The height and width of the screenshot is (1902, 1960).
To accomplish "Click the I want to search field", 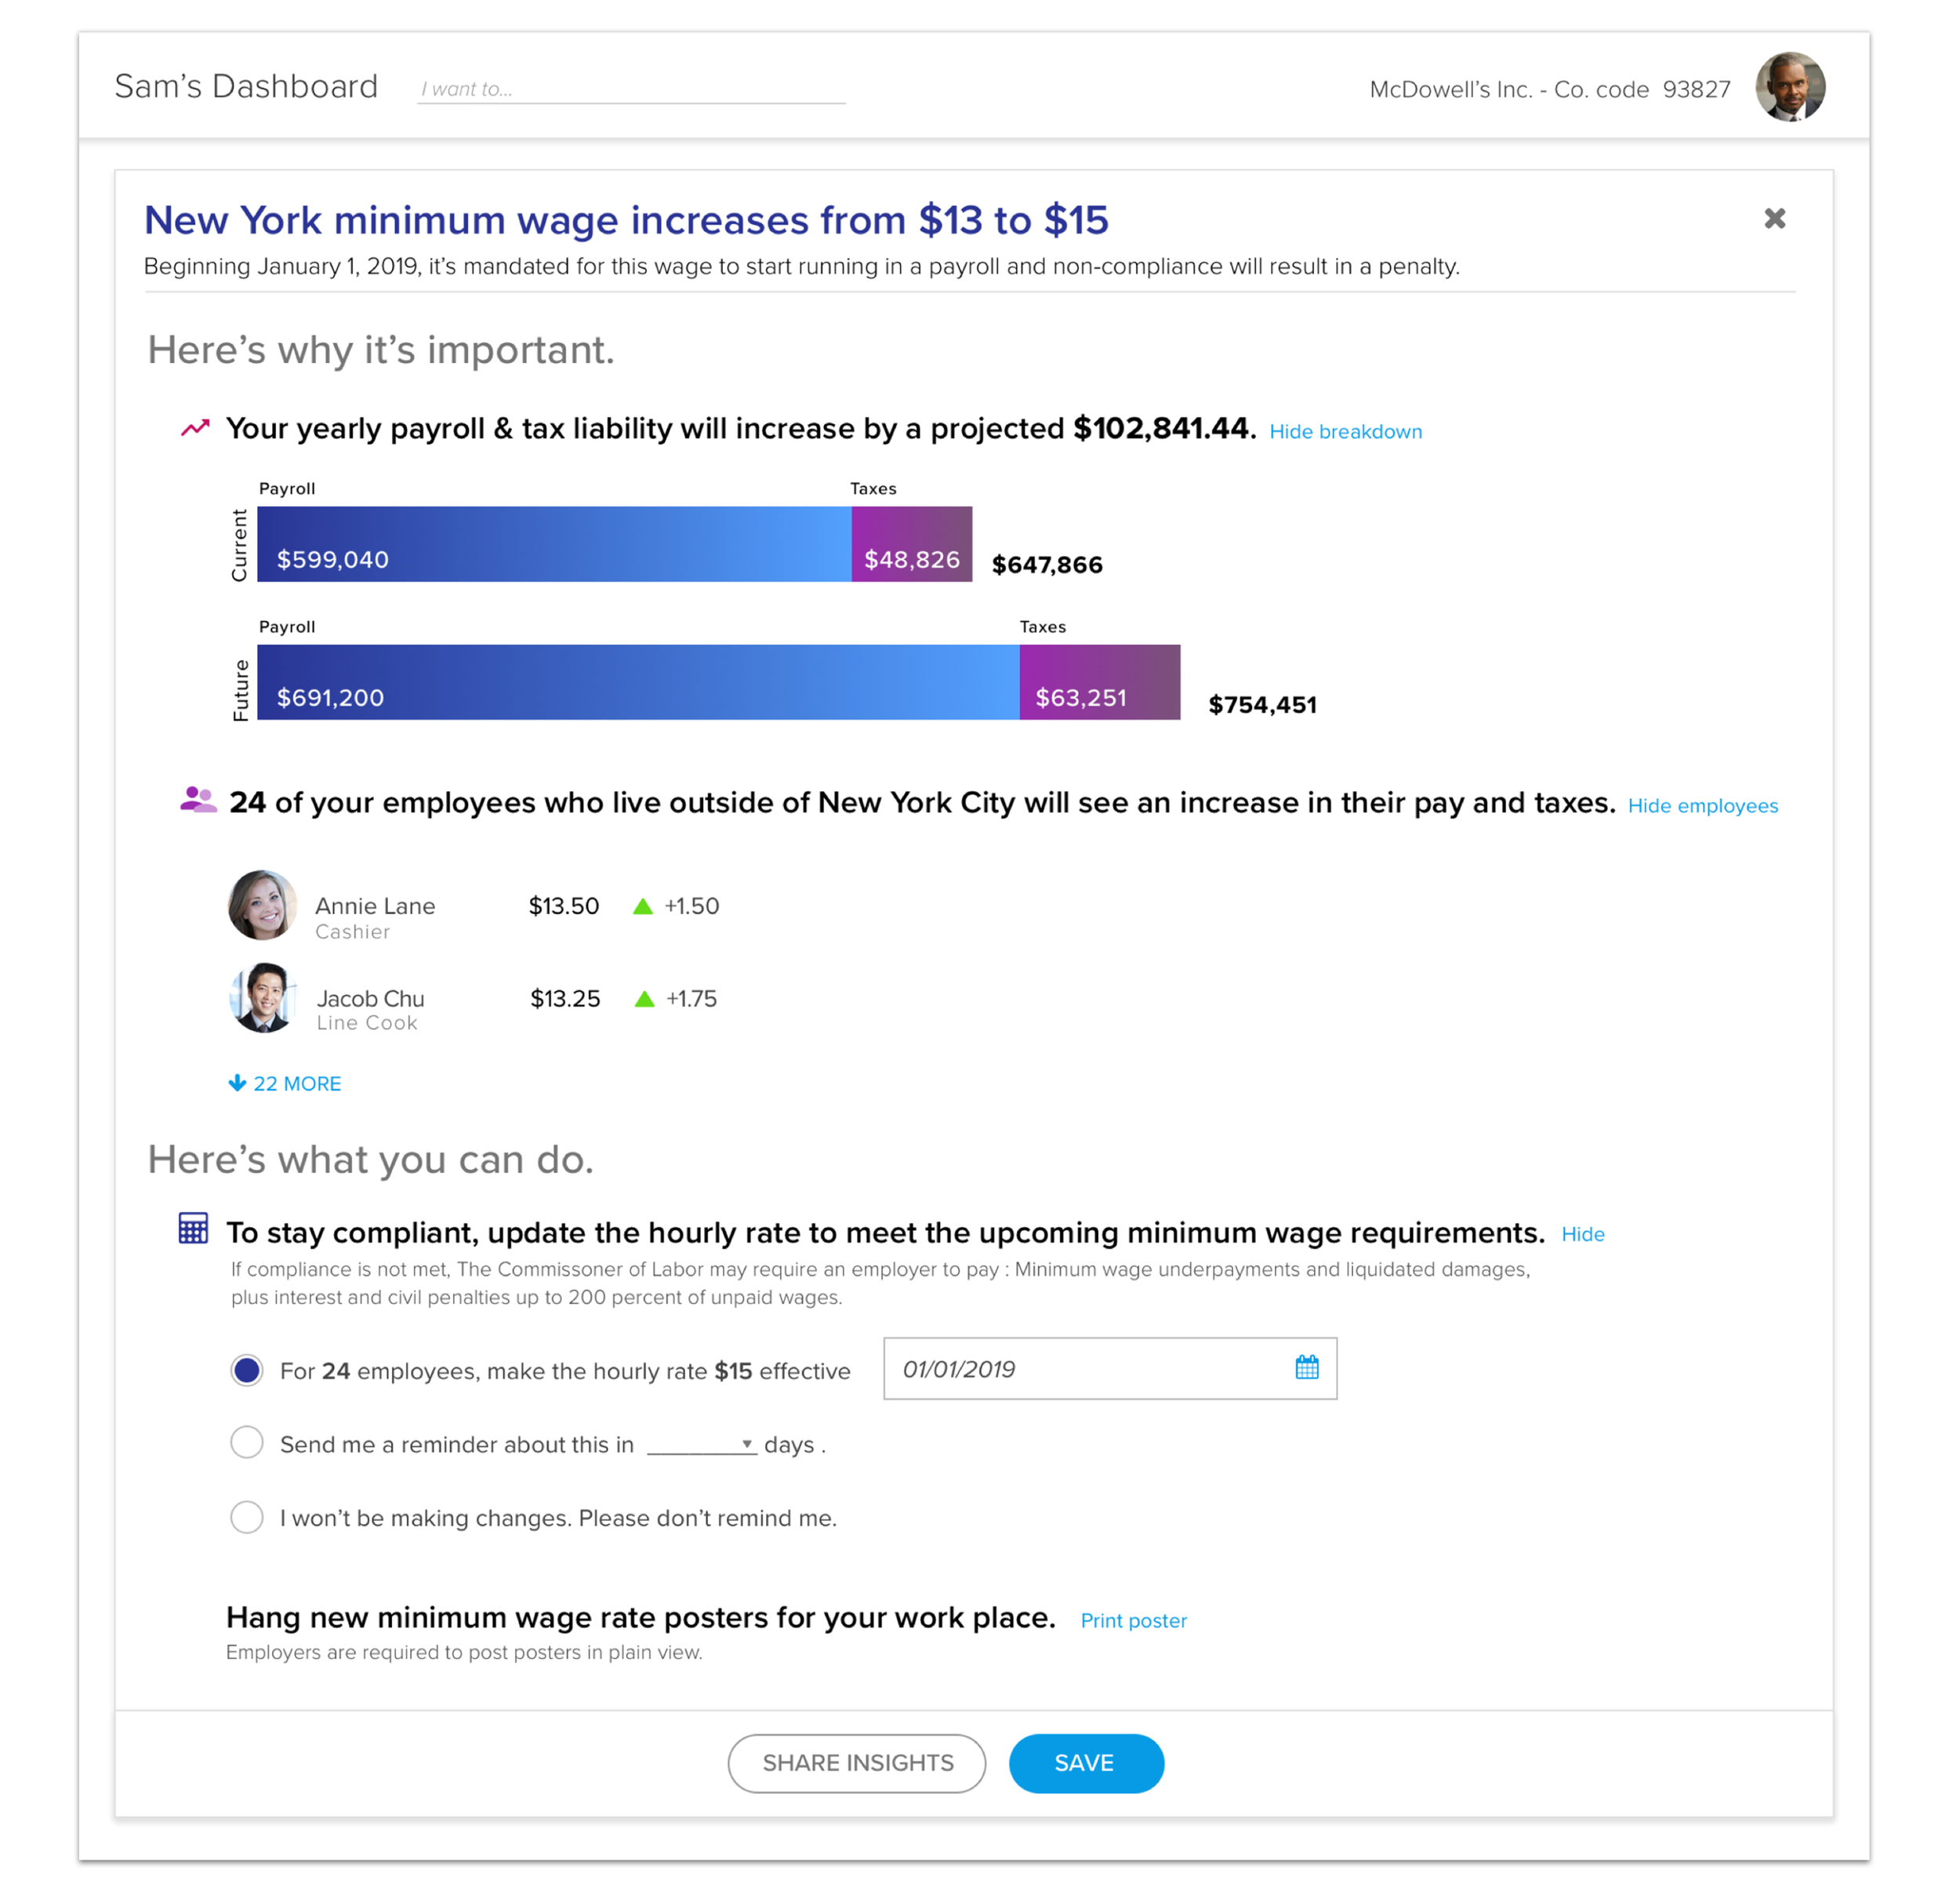I will [x=630, y=89].
